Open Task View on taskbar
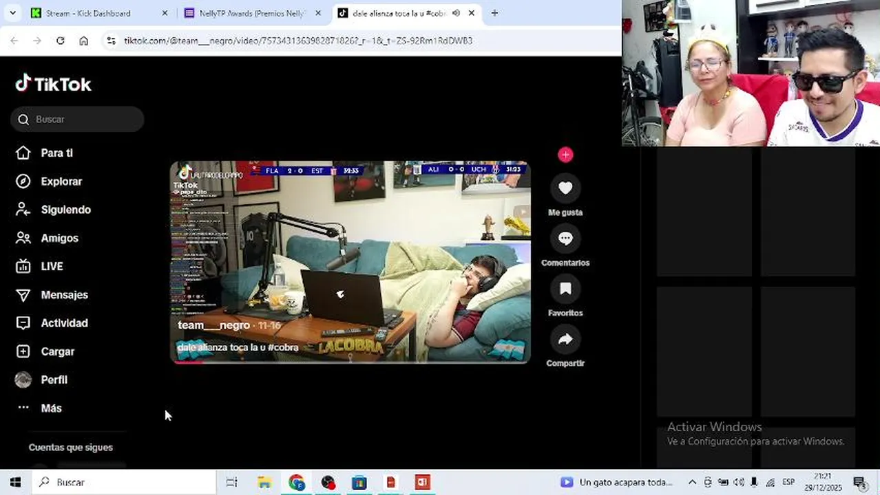The width and height of the screenshot is (880, 495). point(232,482)
